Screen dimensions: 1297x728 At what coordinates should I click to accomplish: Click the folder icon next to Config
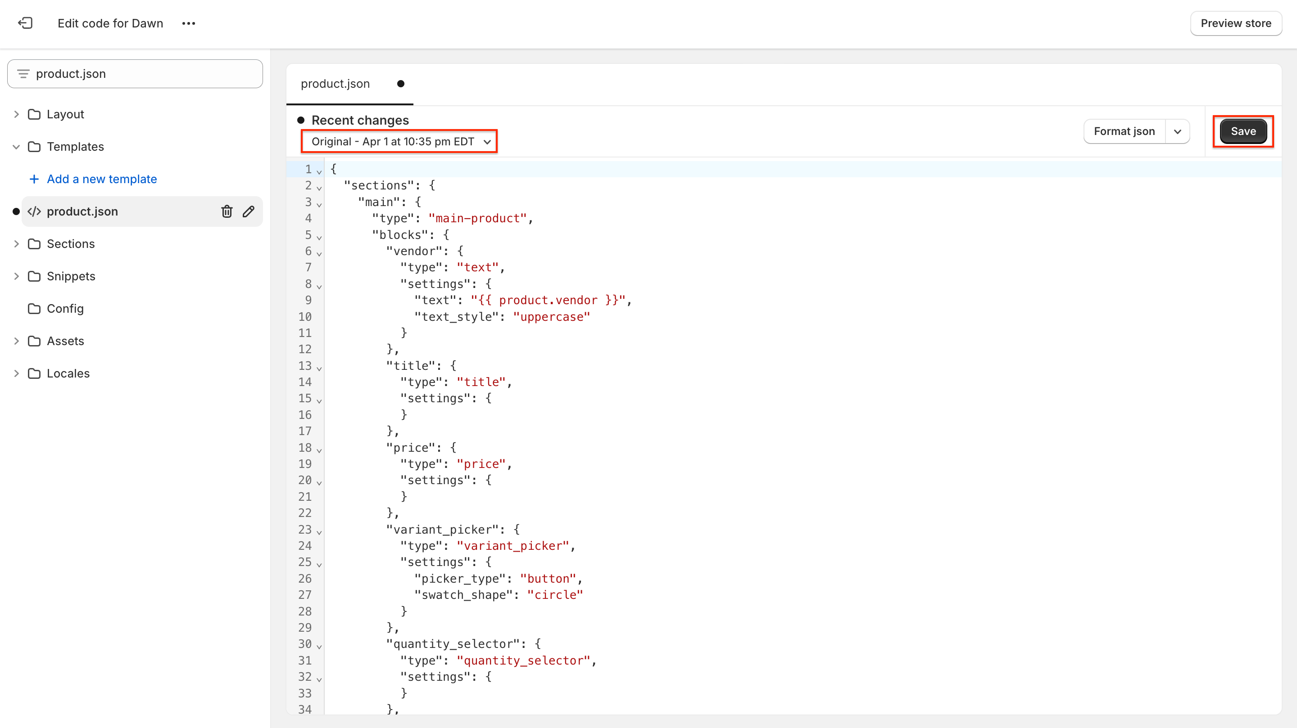(33, 308)
